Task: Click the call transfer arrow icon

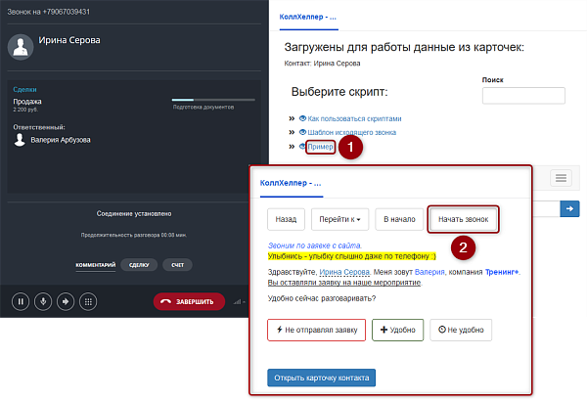Action: (66, 301)
